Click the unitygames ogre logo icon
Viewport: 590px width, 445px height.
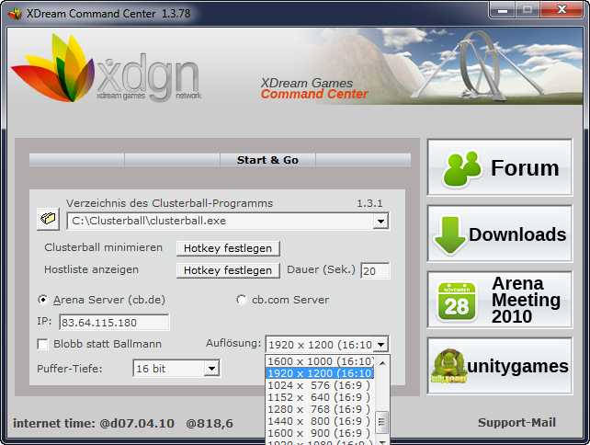point(448,366)
